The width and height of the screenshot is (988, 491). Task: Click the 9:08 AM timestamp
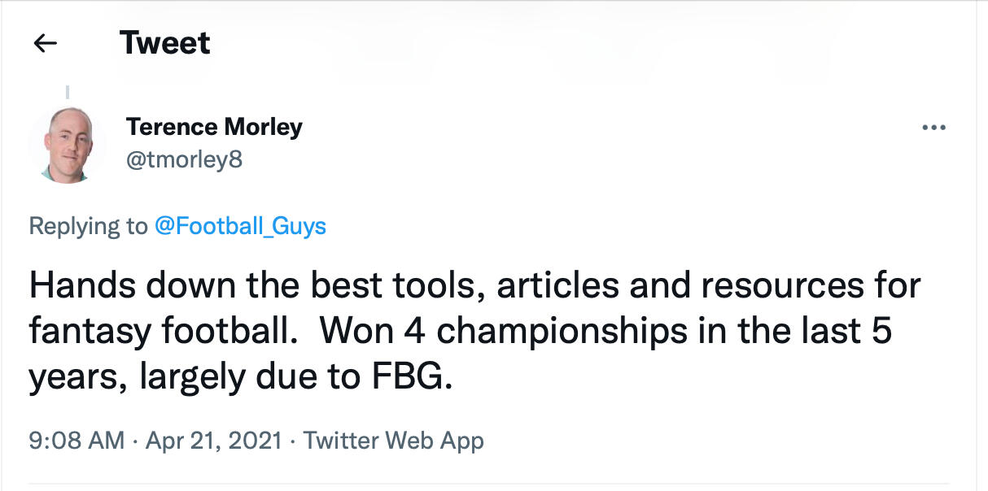(77, 441)
